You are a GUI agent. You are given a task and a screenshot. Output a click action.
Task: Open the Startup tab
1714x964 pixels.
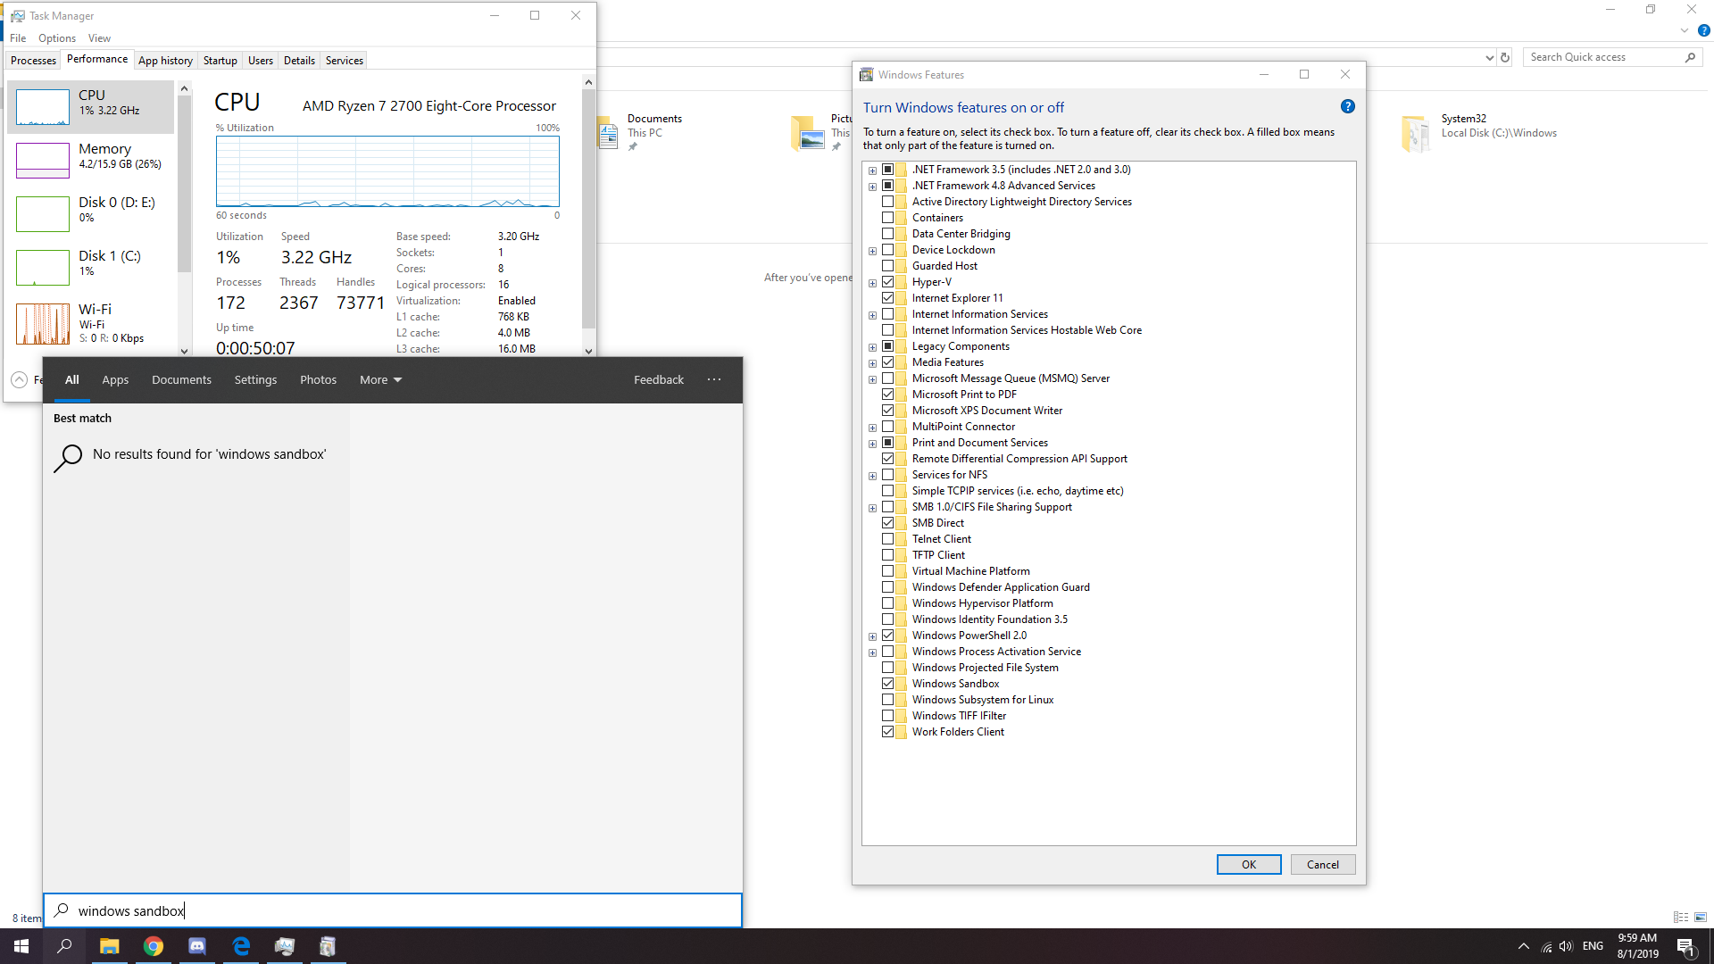pos(220,60)
